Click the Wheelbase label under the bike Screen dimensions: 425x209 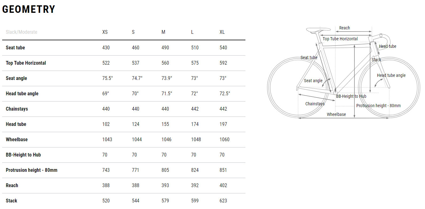click(x=336, y=114)
